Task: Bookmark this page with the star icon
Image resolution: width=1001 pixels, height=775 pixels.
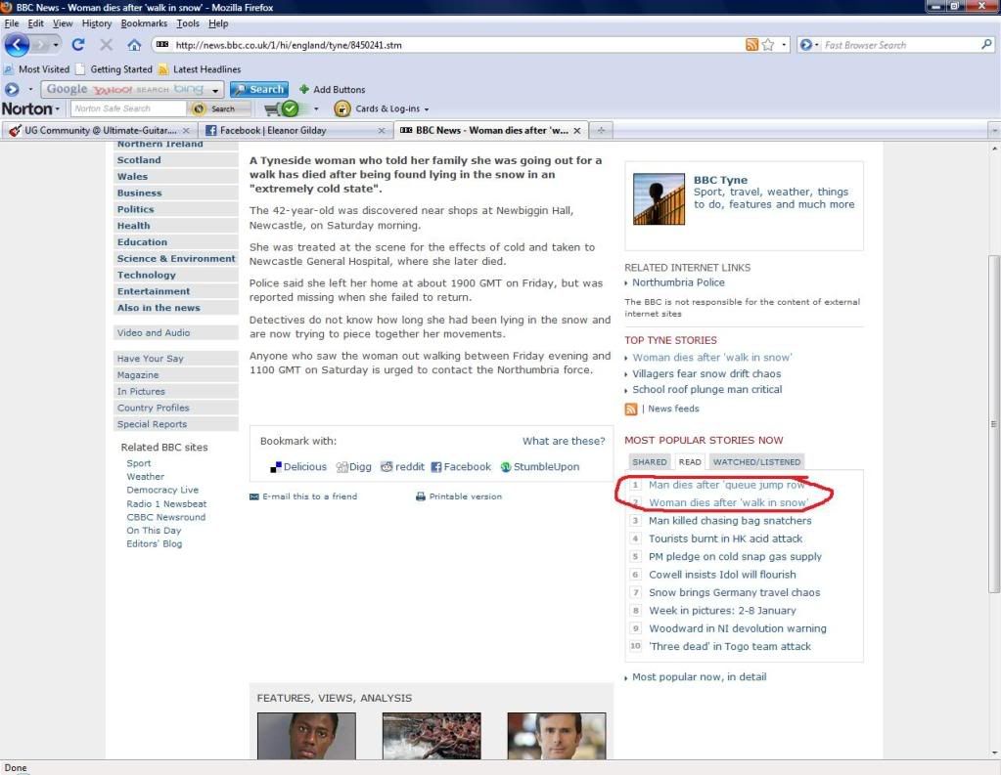Action: tap(768, 45)
